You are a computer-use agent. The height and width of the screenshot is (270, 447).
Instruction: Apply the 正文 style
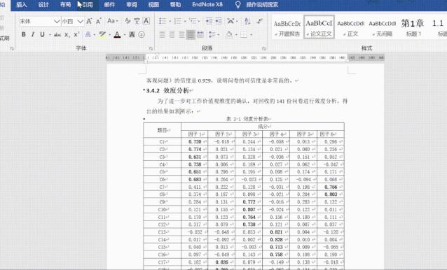click(x=350, y=27)
